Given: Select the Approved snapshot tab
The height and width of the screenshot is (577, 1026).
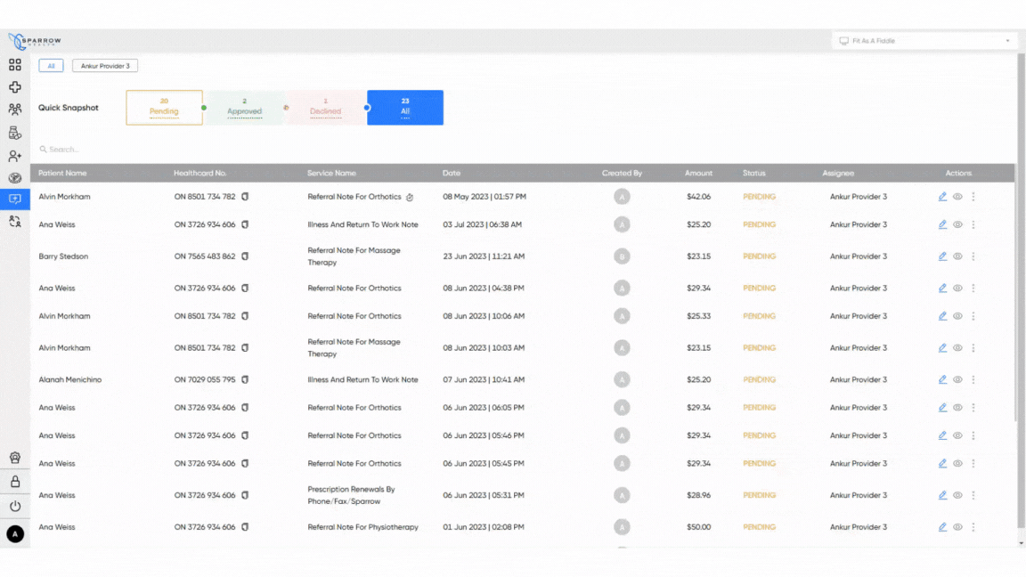Looking at the screenshot, I should click(x=244, y=108).
